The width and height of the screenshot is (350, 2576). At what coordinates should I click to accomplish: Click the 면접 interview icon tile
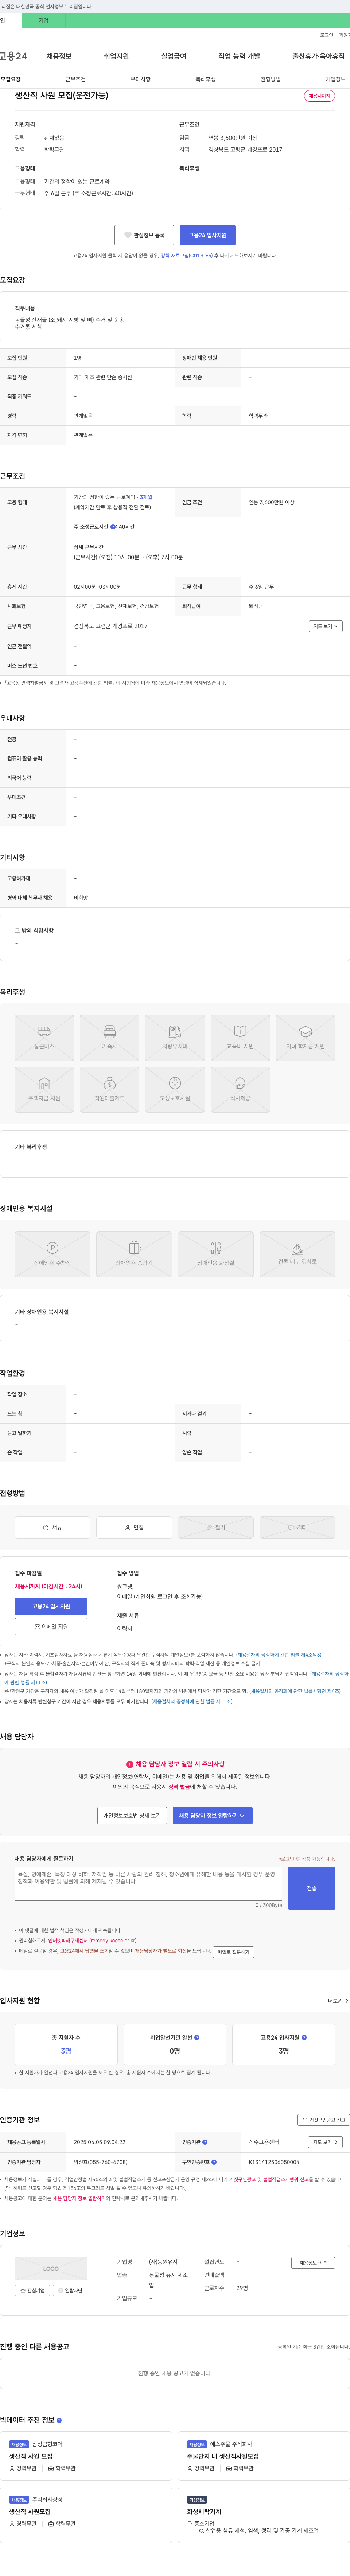(134, 1527)
